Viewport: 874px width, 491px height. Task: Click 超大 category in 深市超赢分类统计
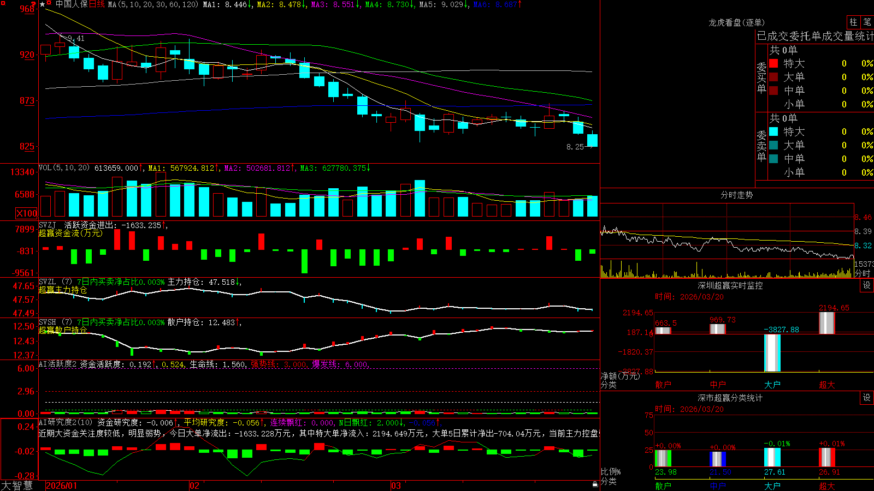(827, 486)
